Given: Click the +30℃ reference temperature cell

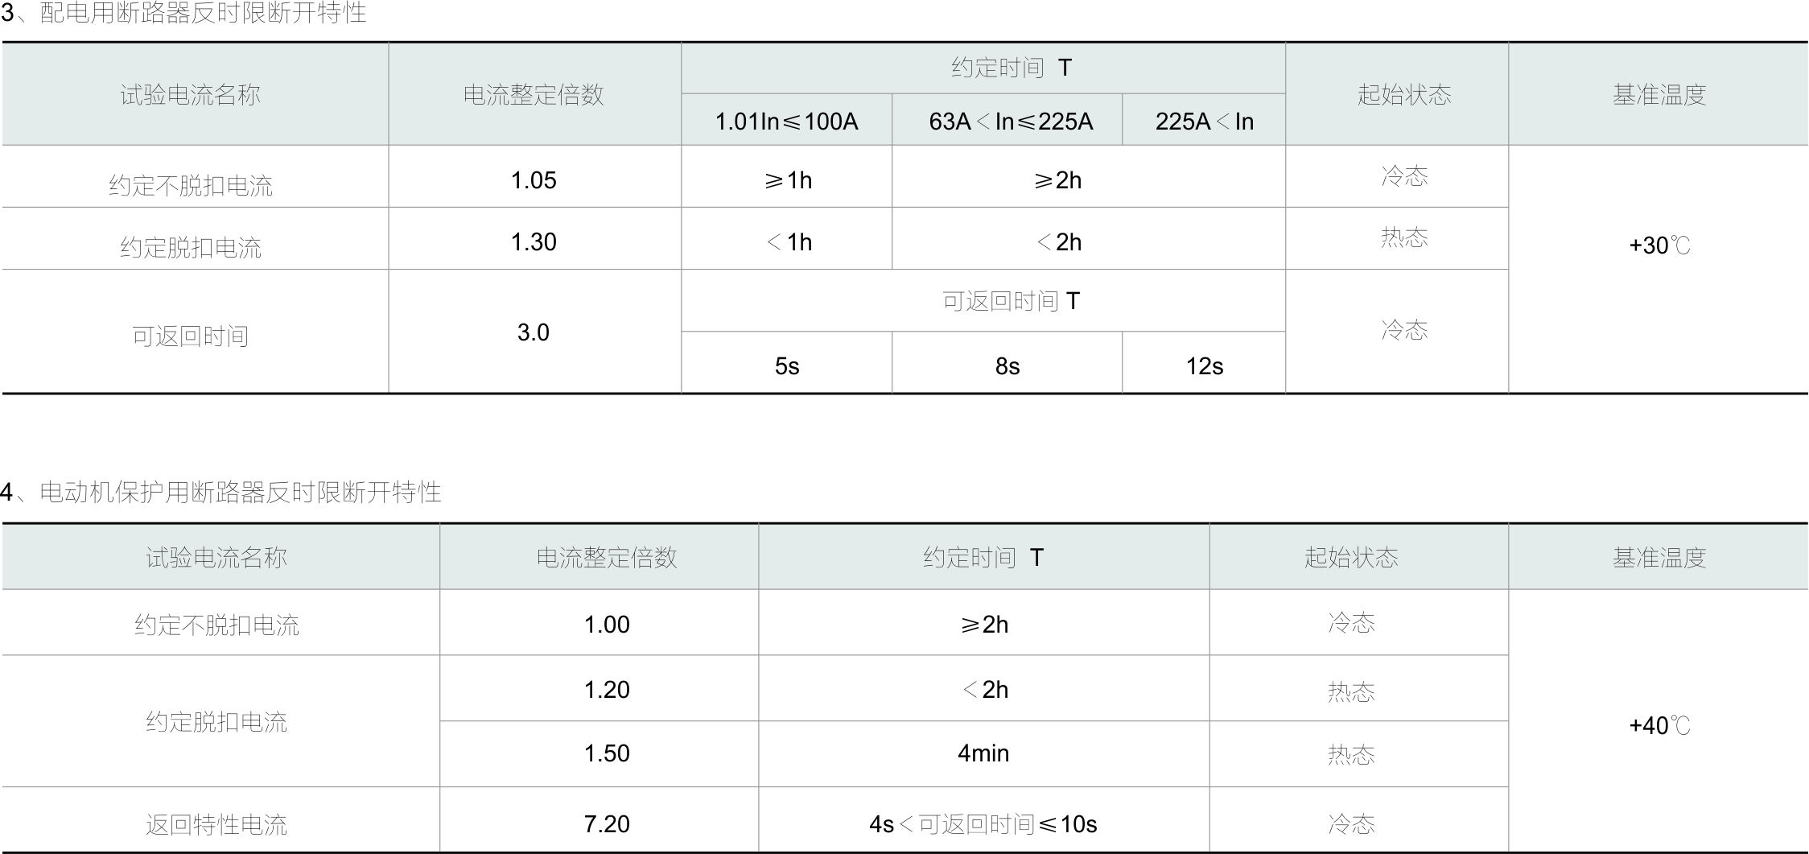Looking at the screenshot, I should 1659,245.
